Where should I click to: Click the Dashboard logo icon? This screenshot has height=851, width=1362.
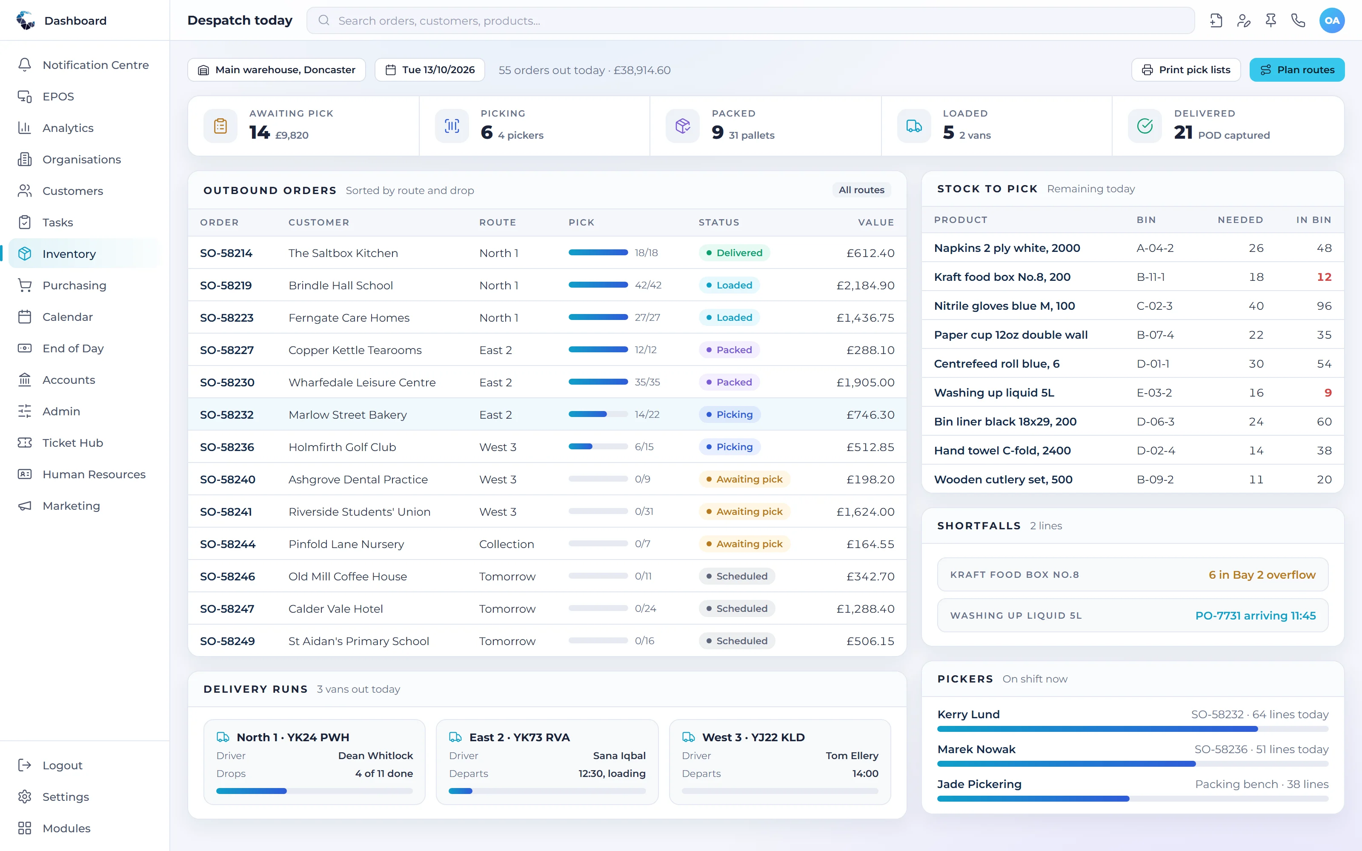coord(25,20)
